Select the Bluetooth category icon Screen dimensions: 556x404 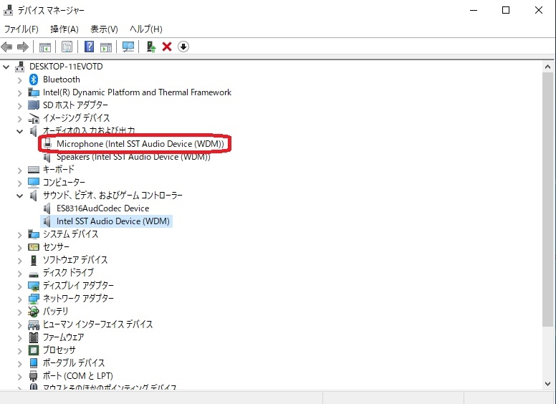coord(34,80)
